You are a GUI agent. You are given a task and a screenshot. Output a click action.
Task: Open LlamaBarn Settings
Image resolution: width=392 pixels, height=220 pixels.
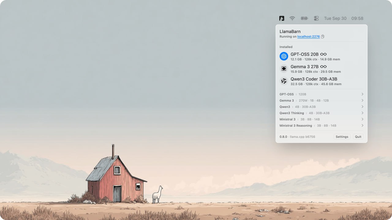point(342,137)
